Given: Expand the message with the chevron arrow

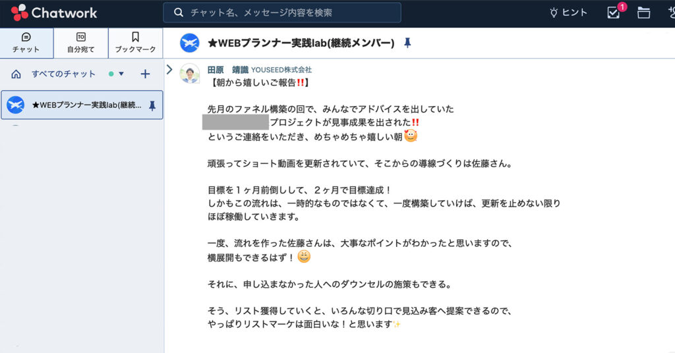Looking at the screenshot, I should tap(169, 69).
